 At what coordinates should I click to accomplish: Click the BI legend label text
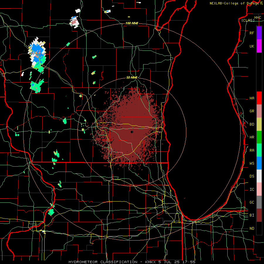pyautogui.click(x=252, y=215)
